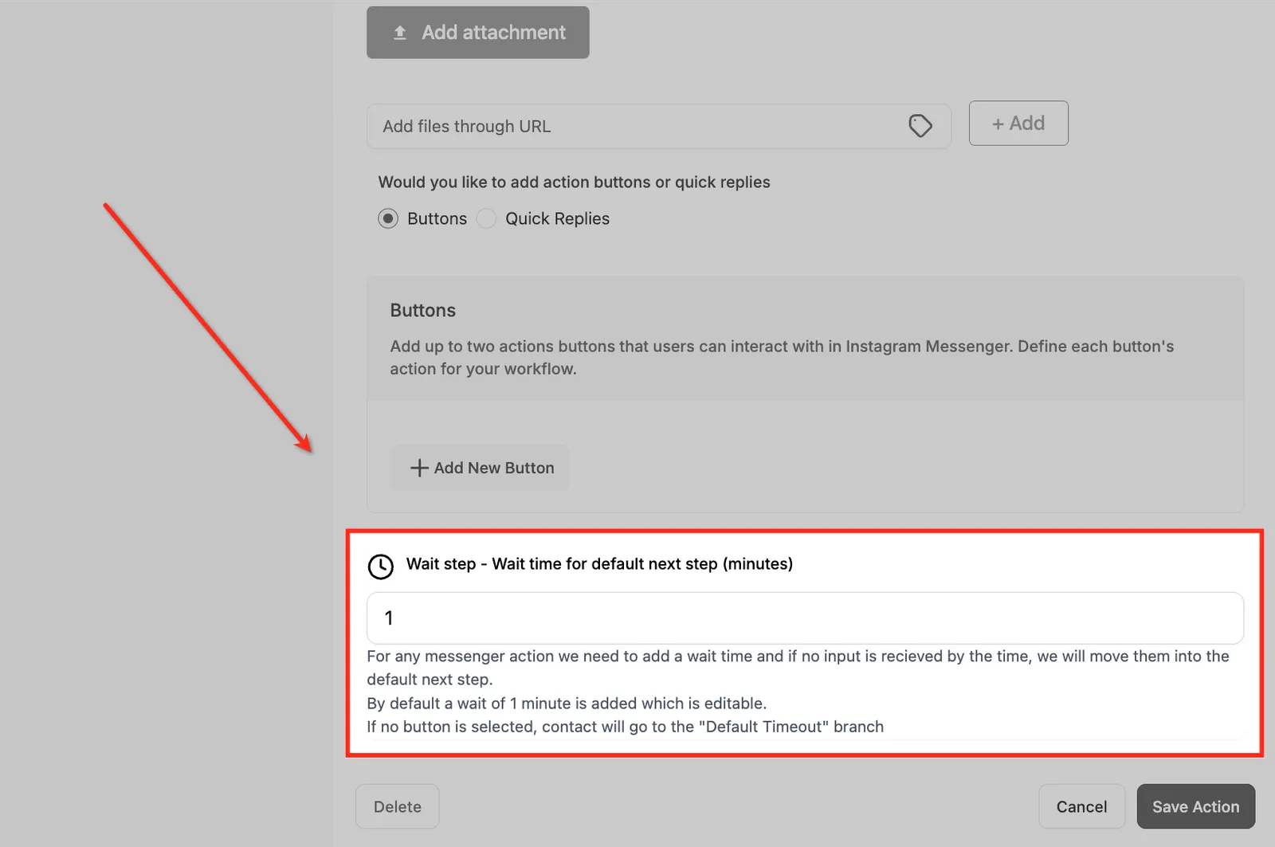Click the Buttons radio label text
Image resolution: width=1275 pixels, height=847 pixels.
[437, 218]
